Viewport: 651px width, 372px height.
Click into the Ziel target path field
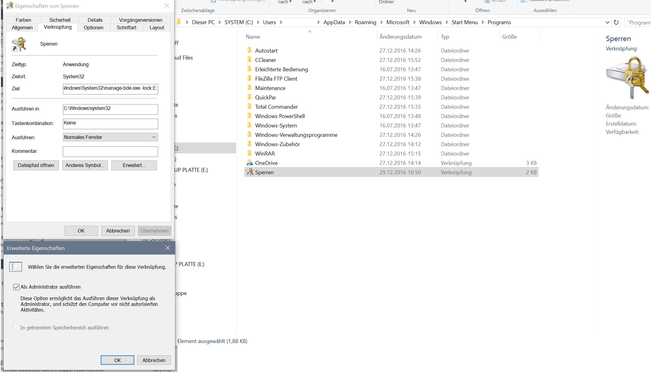tap(110, 89)
